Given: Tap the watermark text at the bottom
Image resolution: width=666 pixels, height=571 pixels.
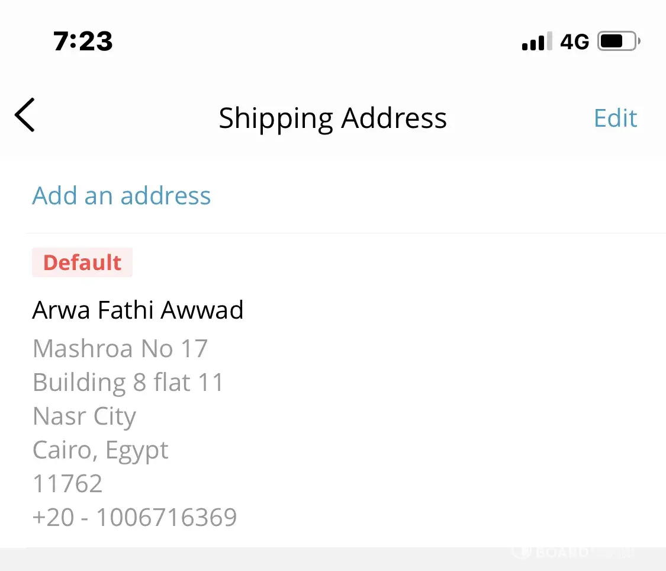Looking at the screenshot, I should click(x=568, y=553).
